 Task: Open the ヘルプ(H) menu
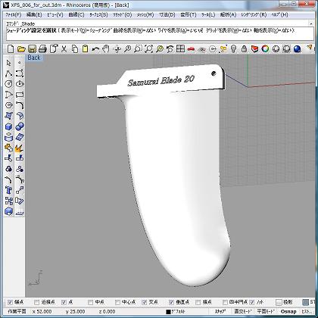[x=279, y=15]
